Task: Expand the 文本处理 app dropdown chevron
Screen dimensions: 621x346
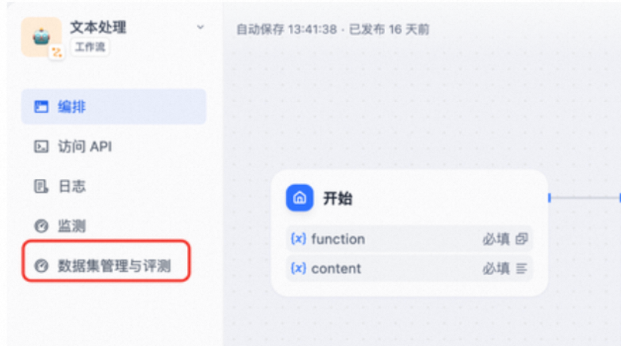Action: point(201,28)
